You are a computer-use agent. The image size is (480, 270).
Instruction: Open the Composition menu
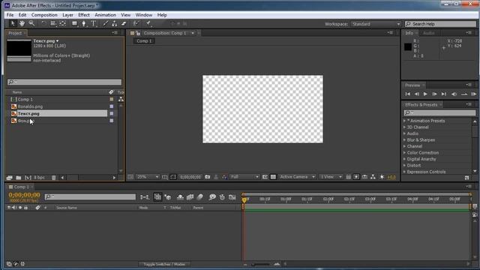point(44,15)
